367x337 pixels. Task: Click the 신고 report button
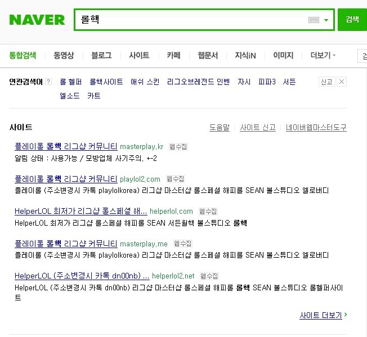(x=326, y=82)
